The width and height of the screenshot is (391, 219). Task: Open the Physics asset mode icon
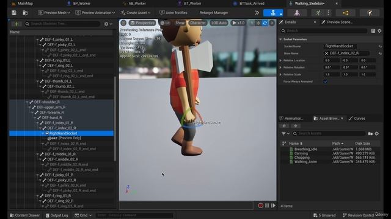(370, 13)
